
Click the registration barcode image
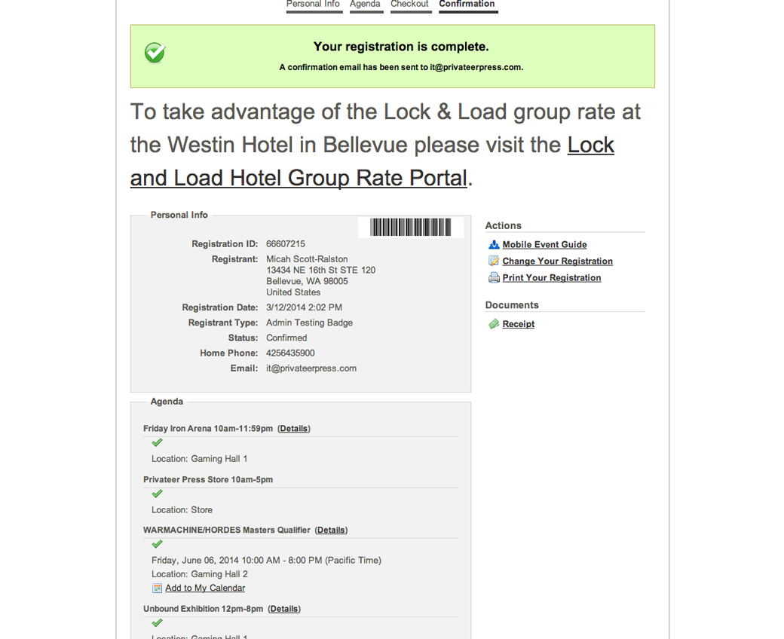(x=410, y=227)
